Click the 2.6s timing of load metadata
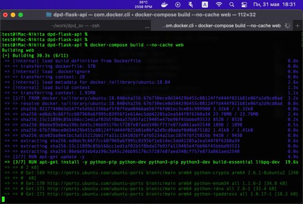This screenshot has width=303, height=204. (293, 82)
